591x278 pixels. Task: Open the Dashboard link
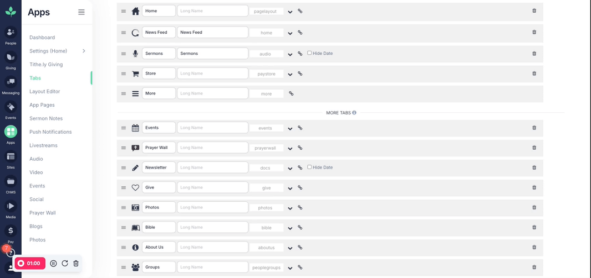pos(42,38)
